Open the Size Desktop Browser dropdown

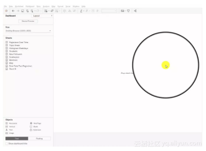(28, 31)
